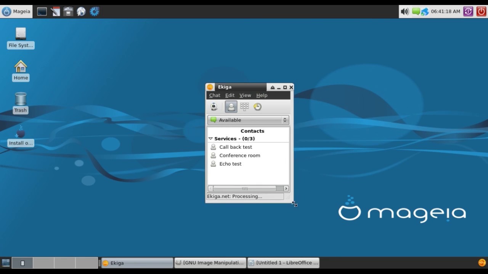Switch to the fourth workspace in pager
The width and height of the screenshot is (488, 274).
coord(87,263)
